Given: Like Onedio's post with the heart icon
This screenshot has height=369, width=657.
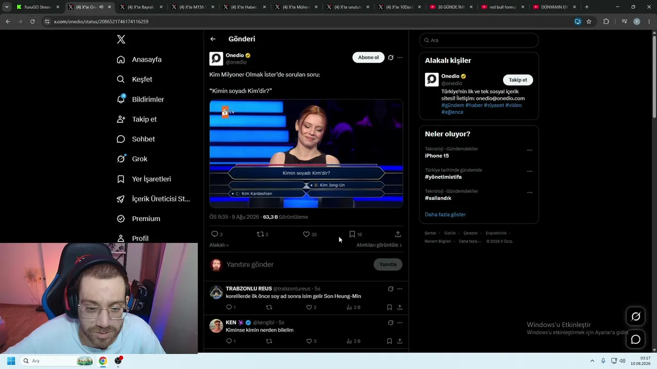Looking at the screenshot, I should [306, 234].
